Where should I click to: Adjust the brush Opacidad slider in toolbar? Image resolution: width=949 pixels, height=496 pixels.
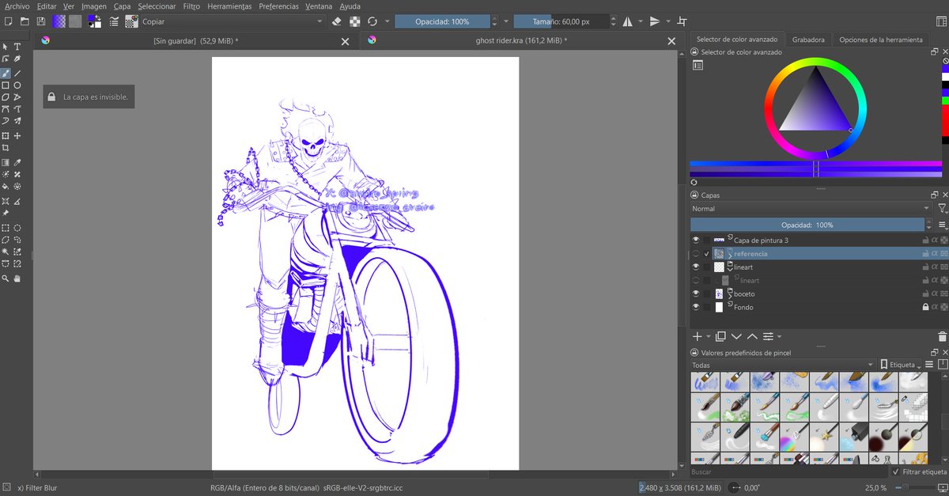(x=442, y=21)
